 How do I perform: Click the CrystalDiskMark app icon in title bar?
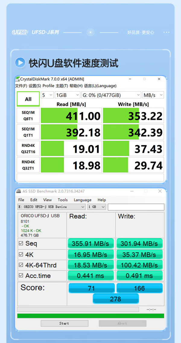(x=17, y=79)
